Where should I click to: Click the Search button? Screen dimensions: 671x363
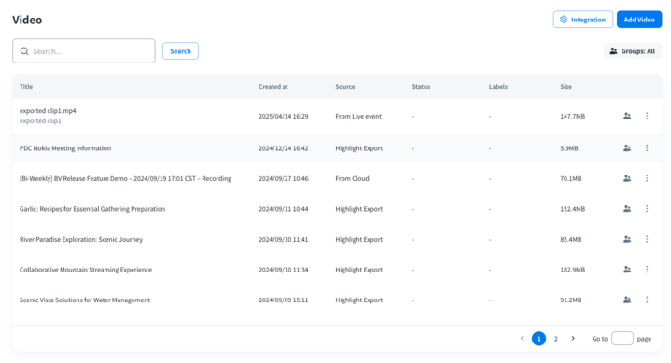click(180, 51)
